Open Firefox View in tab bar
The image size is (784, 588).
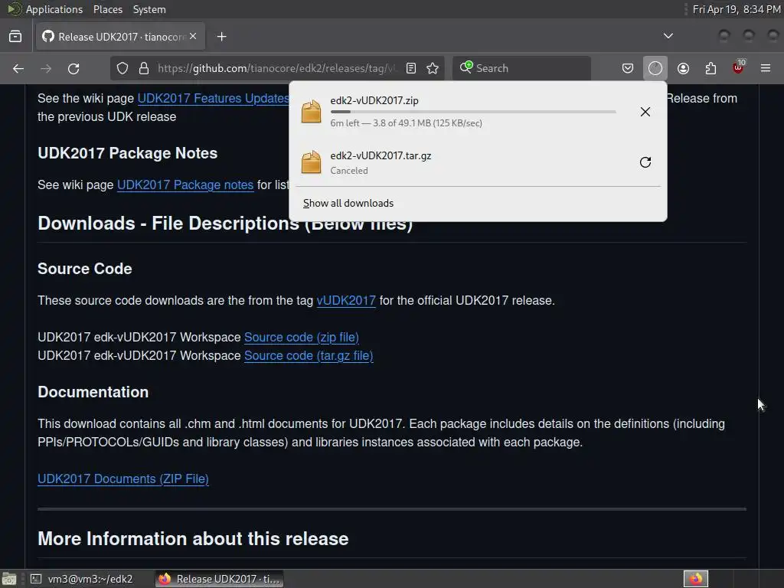click(x=15, y=37)
